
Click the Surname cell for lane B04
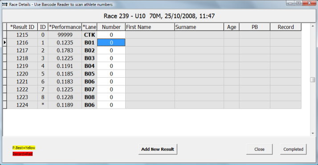point(199,66)
